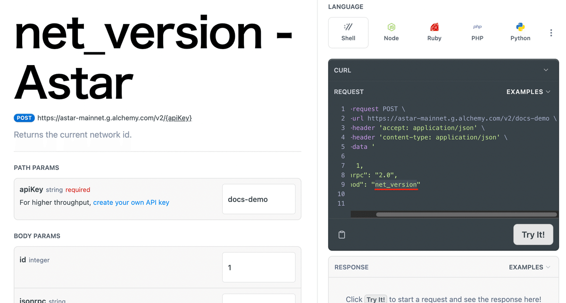Image resolution: width=566 pixels, height=303 pixels.
Task: Click the astar-mainnet URL in code line 2
Action: pyautogui.click(x=458, y=118)
